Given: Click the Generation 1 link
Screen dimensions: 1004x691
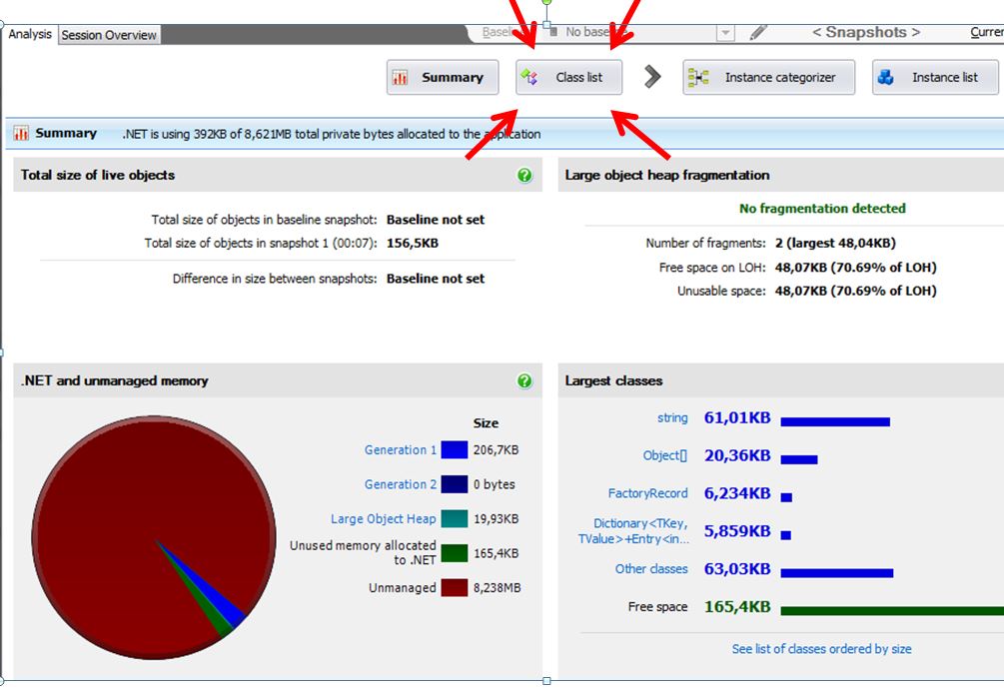Looking at the screenshot, I should pyautogui.click(x=401, y=449).
